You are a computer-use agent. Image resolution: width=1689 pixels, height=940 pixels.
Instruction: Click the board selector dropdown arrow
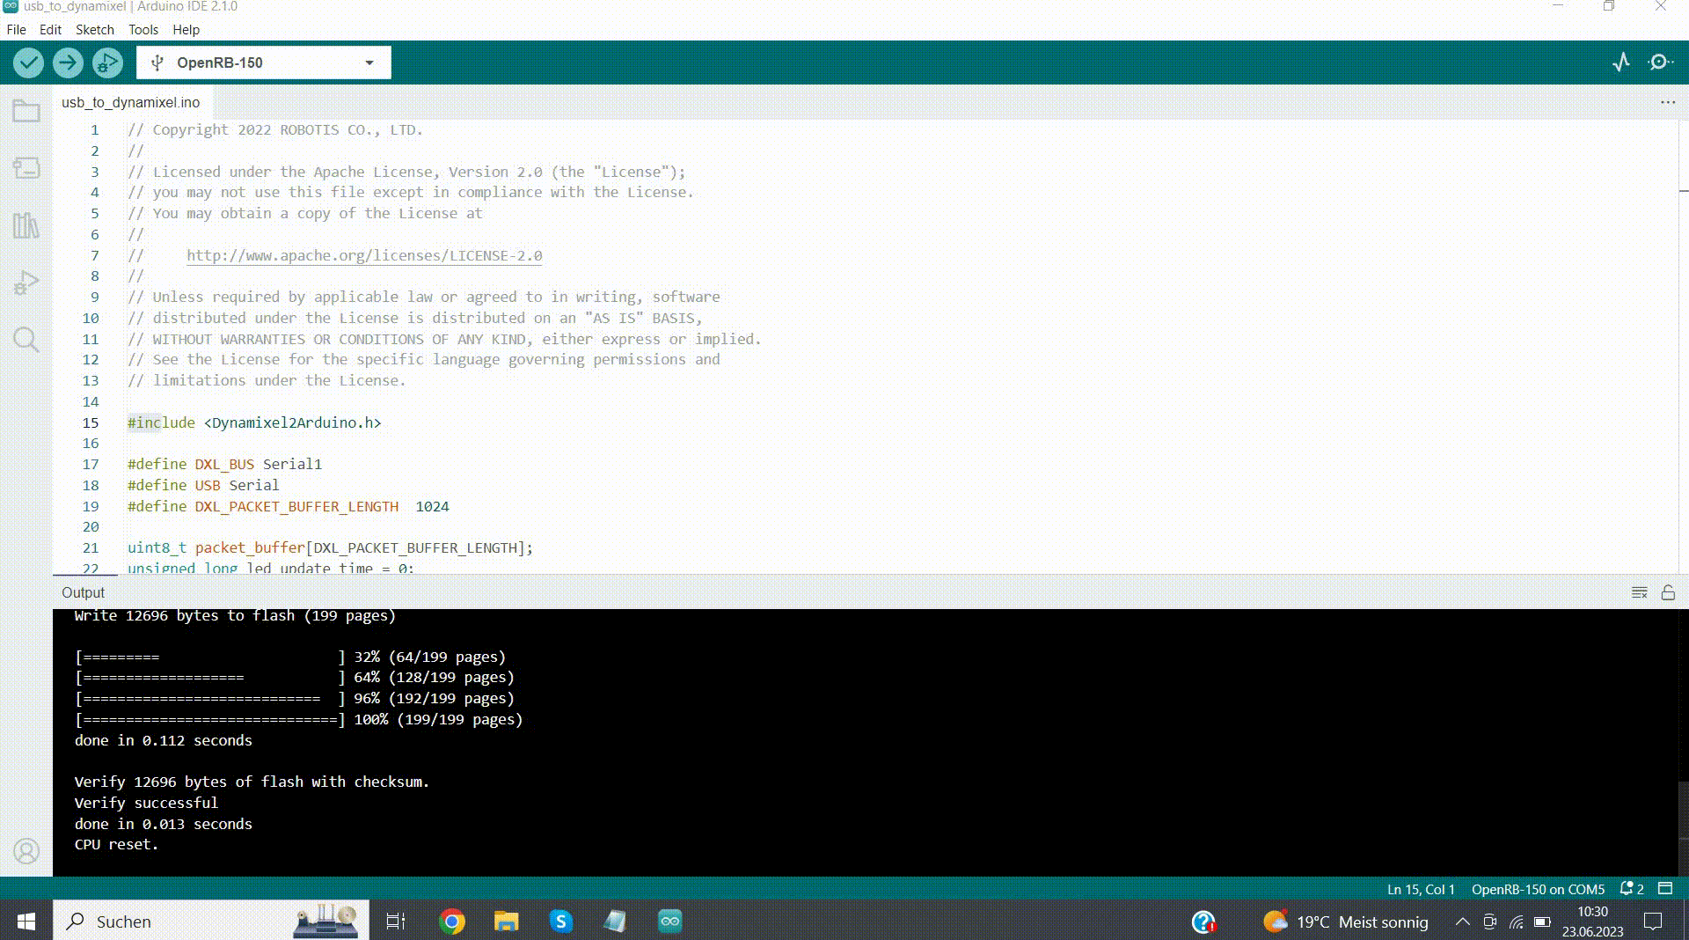[369, 62]
